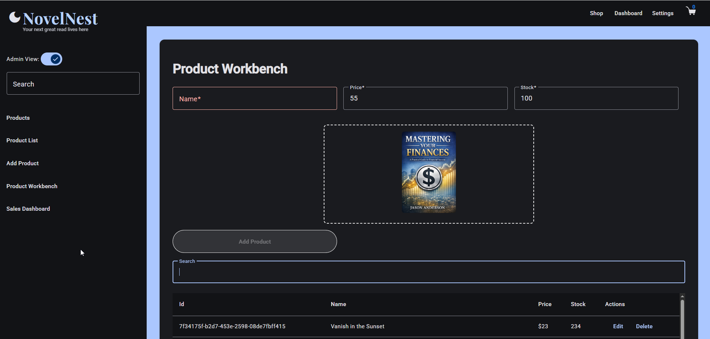Screen dimensions: 710x339
Task: Click the product table scrollbar up arrow
Action: tap(682, 296)
